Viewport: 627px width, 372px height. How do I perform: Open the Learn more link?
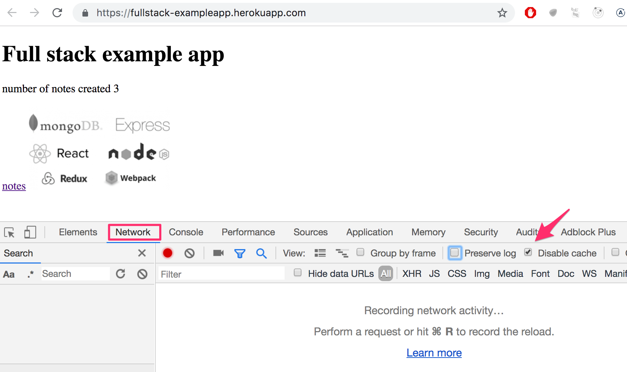click(434, 353)
